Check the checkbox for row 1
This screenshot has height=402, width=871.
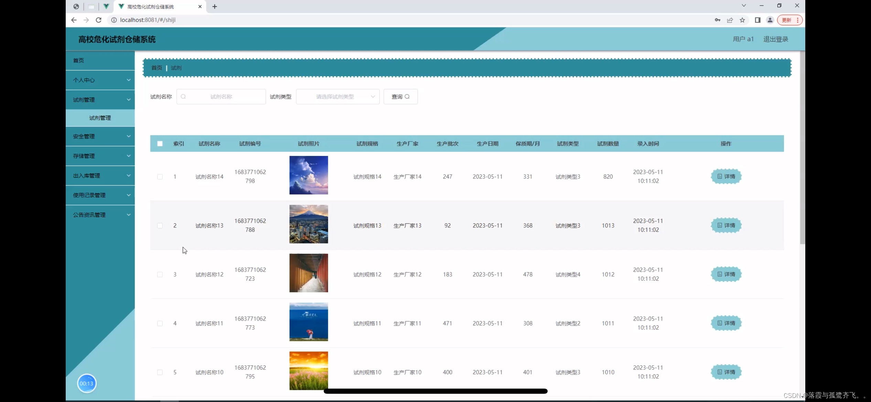click(160, 177)
